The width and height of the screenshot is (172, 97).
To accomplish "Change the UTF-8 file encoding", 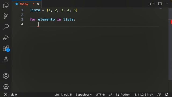I will click(x=100, y=95).
